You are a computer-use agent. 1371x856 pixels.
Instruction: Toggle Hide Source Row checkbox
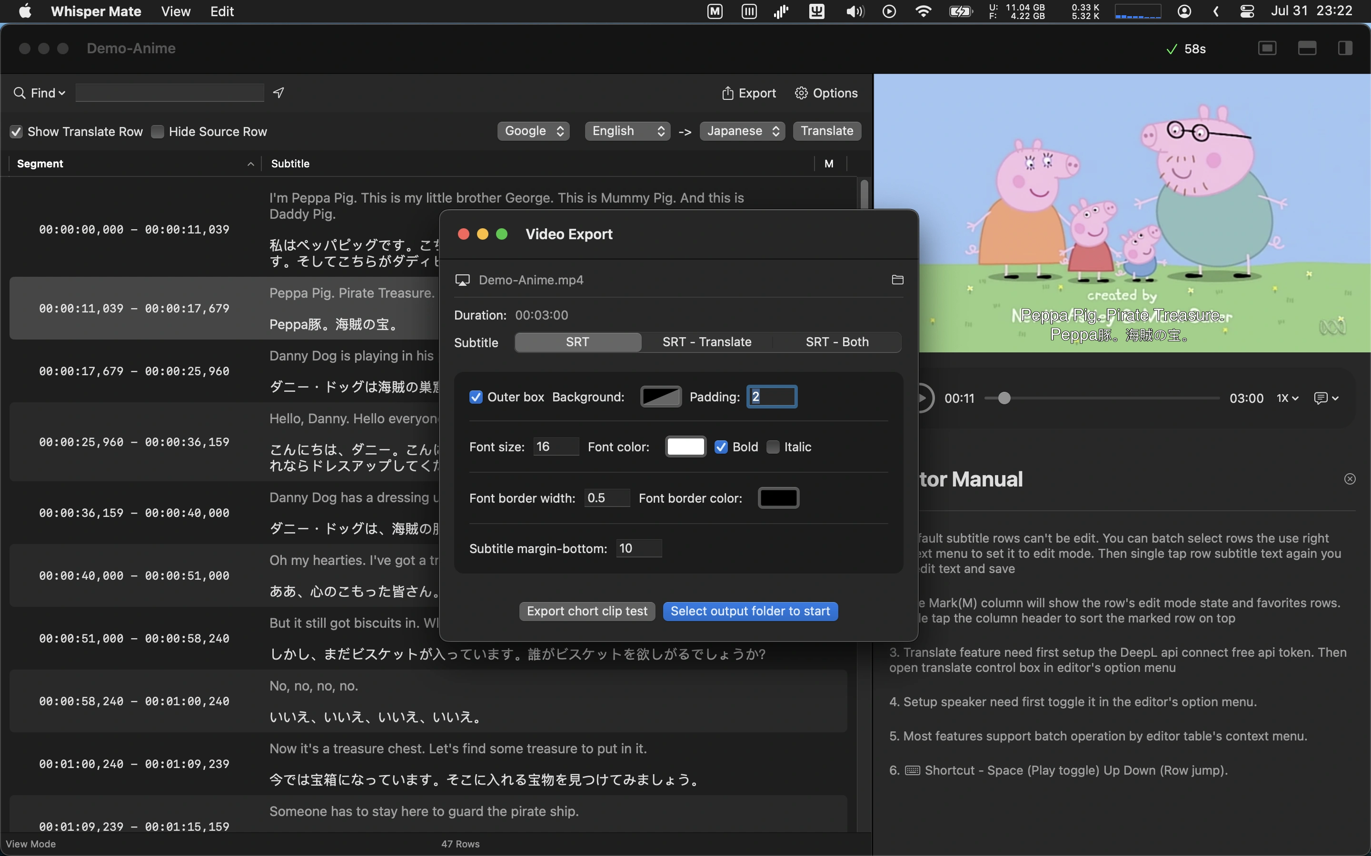(x=158, y=131)
